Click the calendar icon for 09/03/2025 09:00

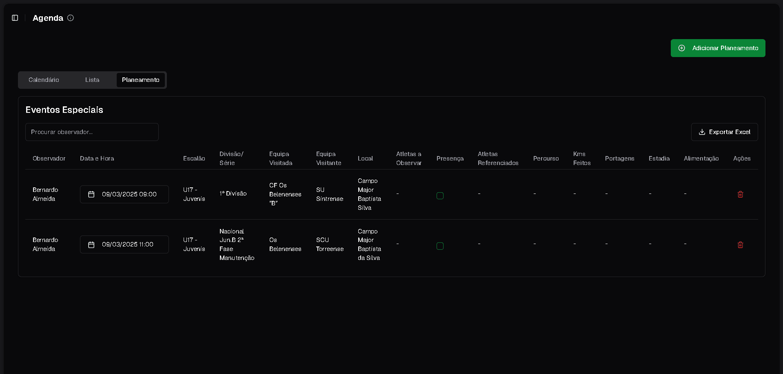point(91,194)
